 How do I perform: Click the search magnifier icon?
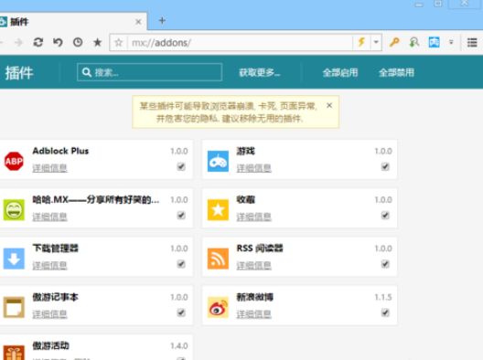(87, 72)
